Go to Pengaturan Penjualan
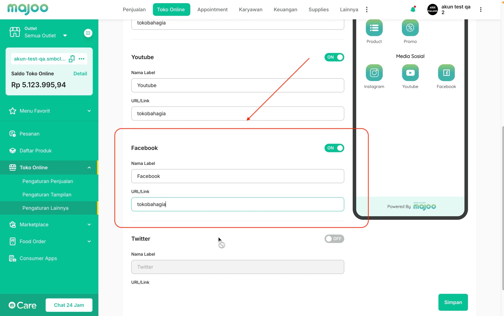 pos(48,181)
